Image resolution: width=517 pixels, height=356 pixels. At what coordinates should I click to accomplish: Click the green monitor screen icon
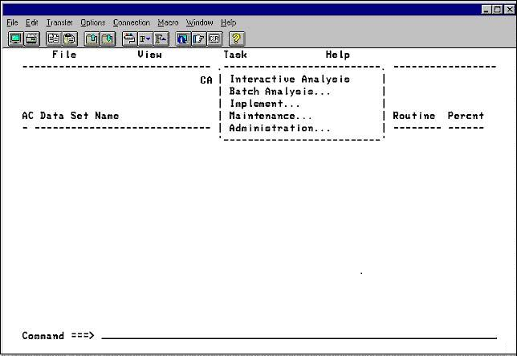click(x=16, y=39)
